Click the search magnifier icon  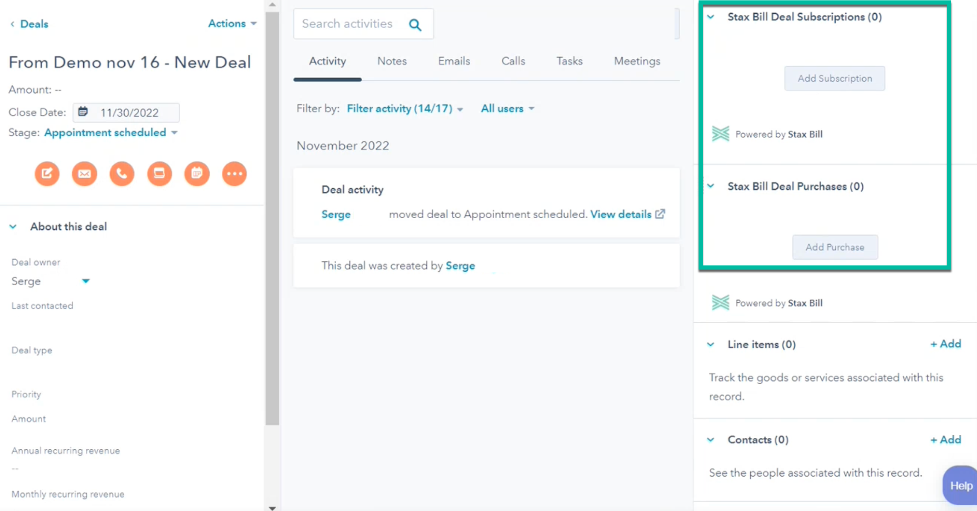point(415,24)
